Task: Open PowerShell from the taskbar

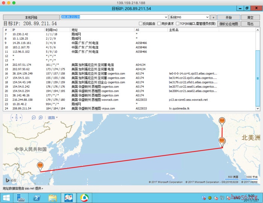Action: tap(36, 197)
